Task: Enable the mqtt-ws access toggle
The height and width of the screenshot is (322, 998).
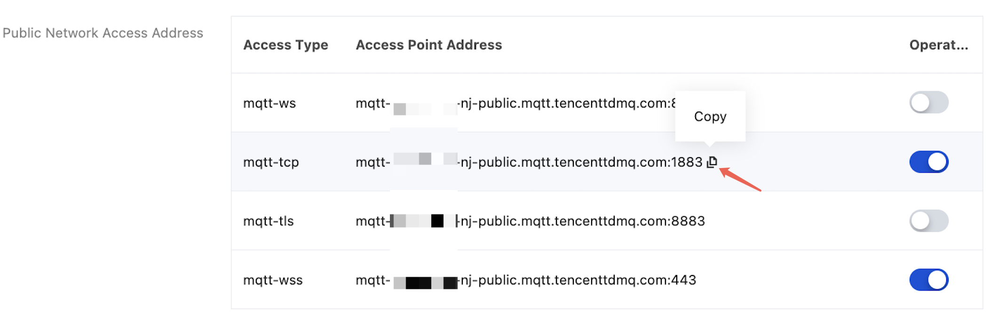Action: 928,103
